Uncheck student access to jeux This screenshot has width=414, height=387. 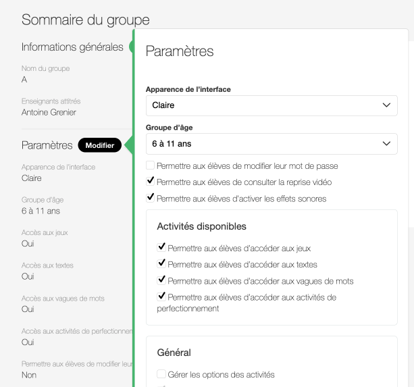[161, 248]
